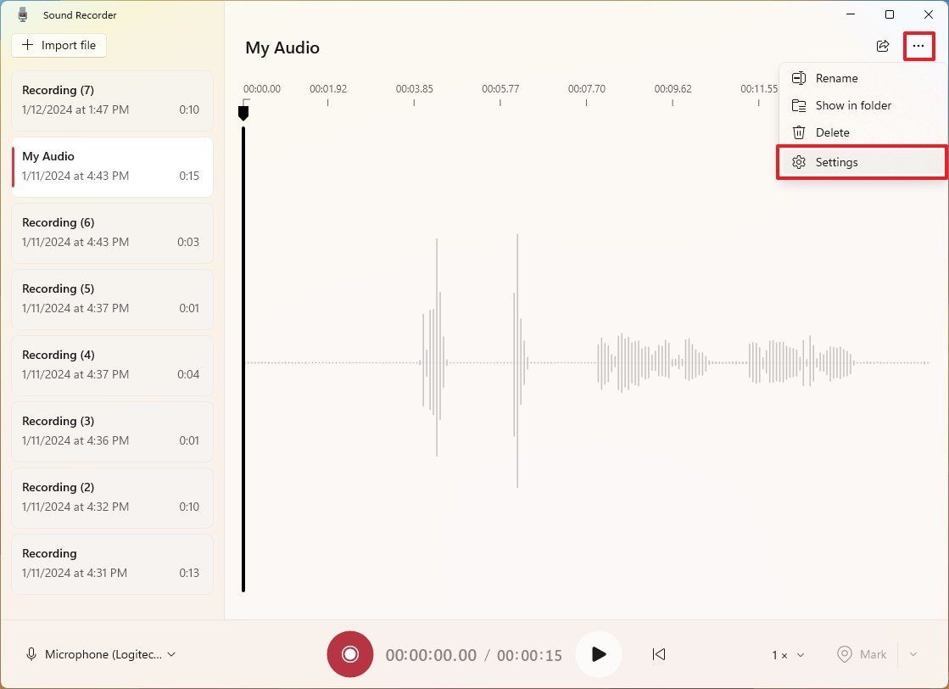This screenshot has height=689, width=949.
Task: Click the microphone icon in the status bar
Action: 31,654
